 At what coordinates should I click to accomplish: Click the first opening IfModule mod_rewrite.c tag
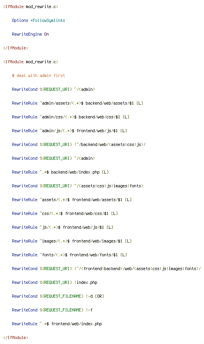pyautogui.click(x=31, y=7)
